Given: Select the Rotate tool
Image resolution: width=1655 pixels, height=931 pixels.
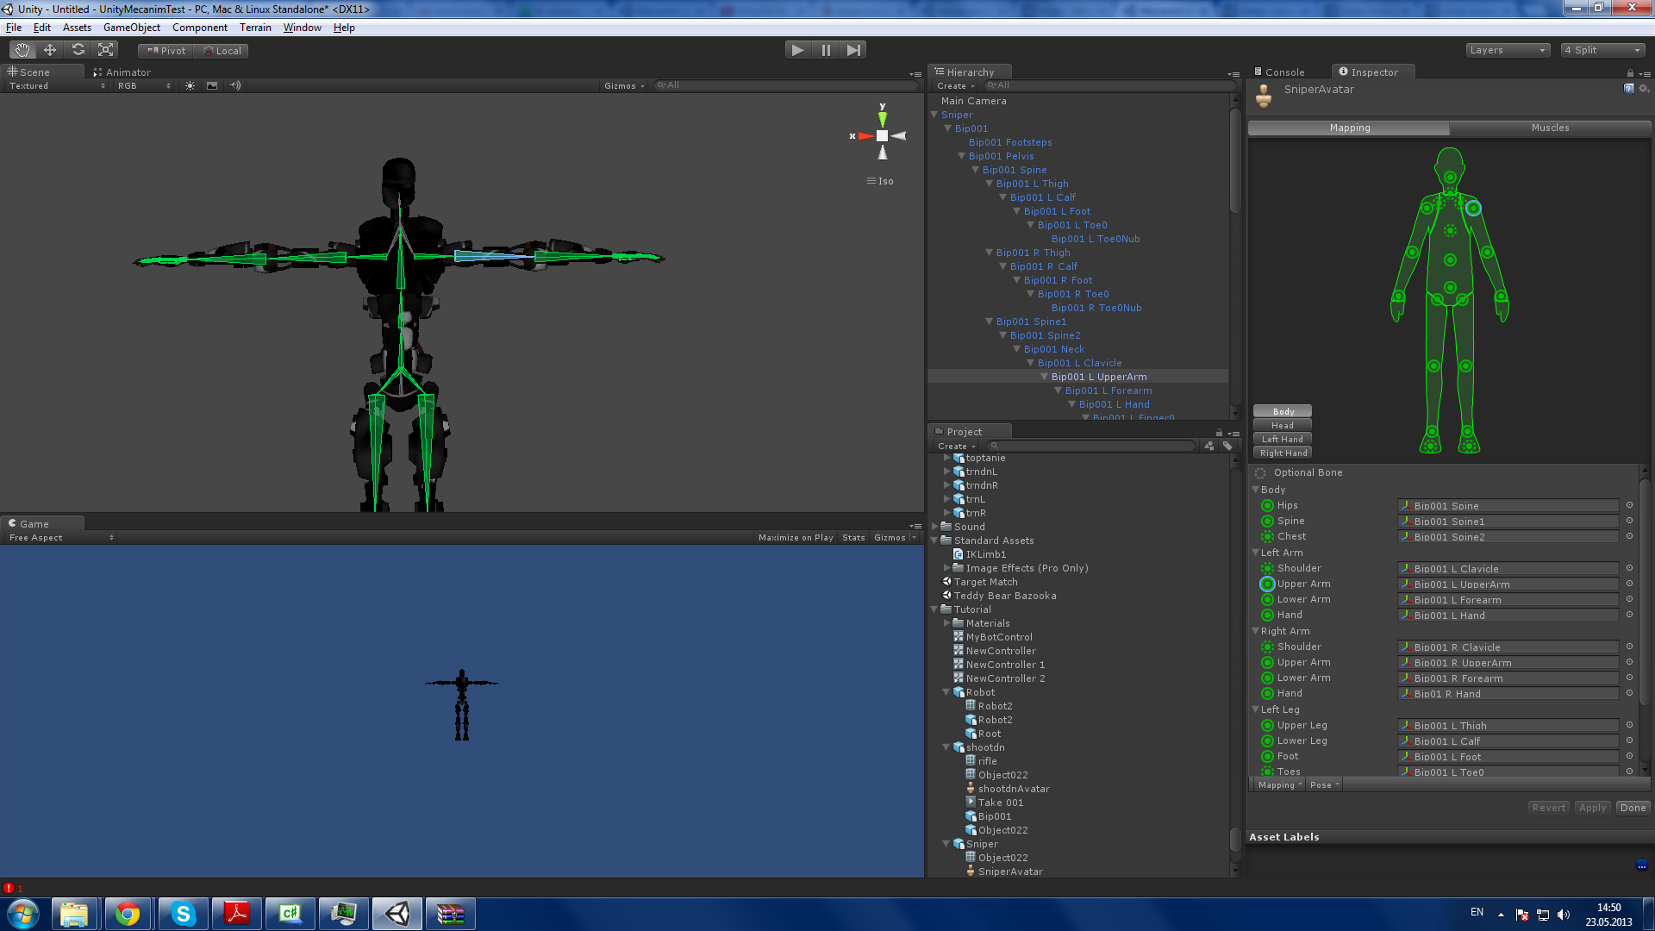Looking at the screenshot, I should 78,50.
